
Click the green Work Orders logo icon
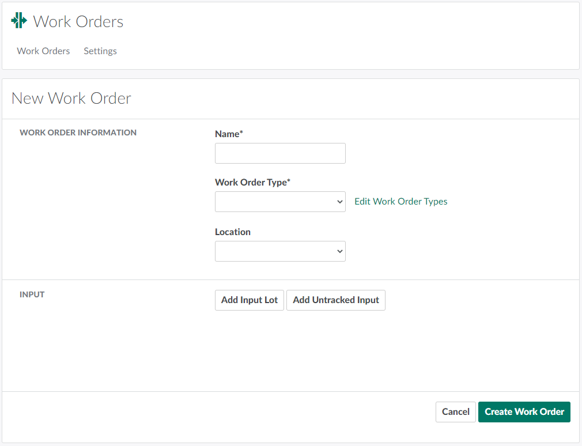(19, 21)
